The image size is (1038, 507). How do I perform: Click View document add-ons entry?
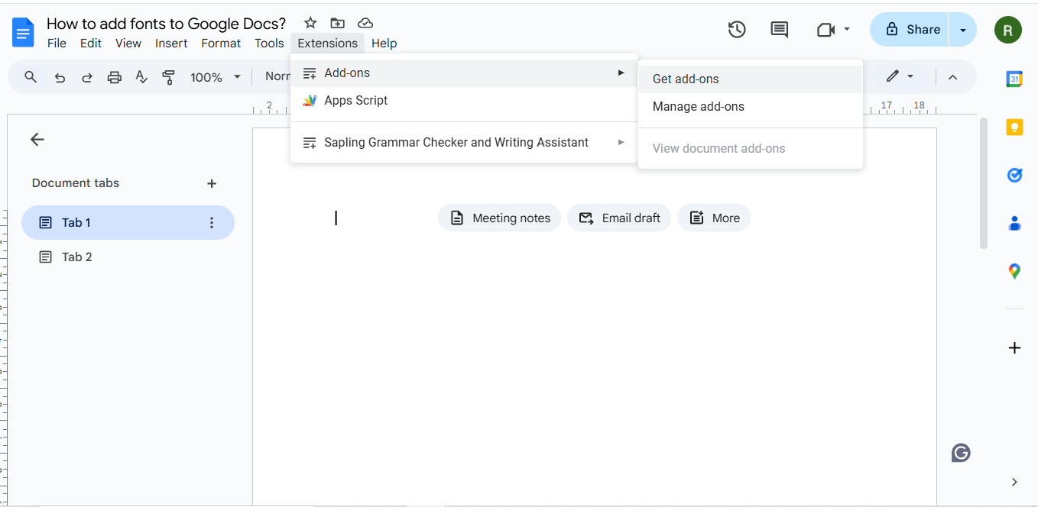pos(751,149)
